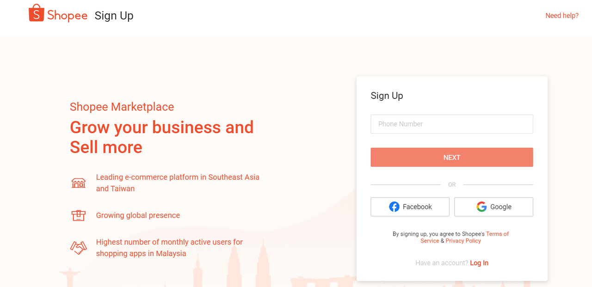Viewport: 592px width, 287px height.
Task: Click the Shopee wordmark text in header
Action: [67, 15]
